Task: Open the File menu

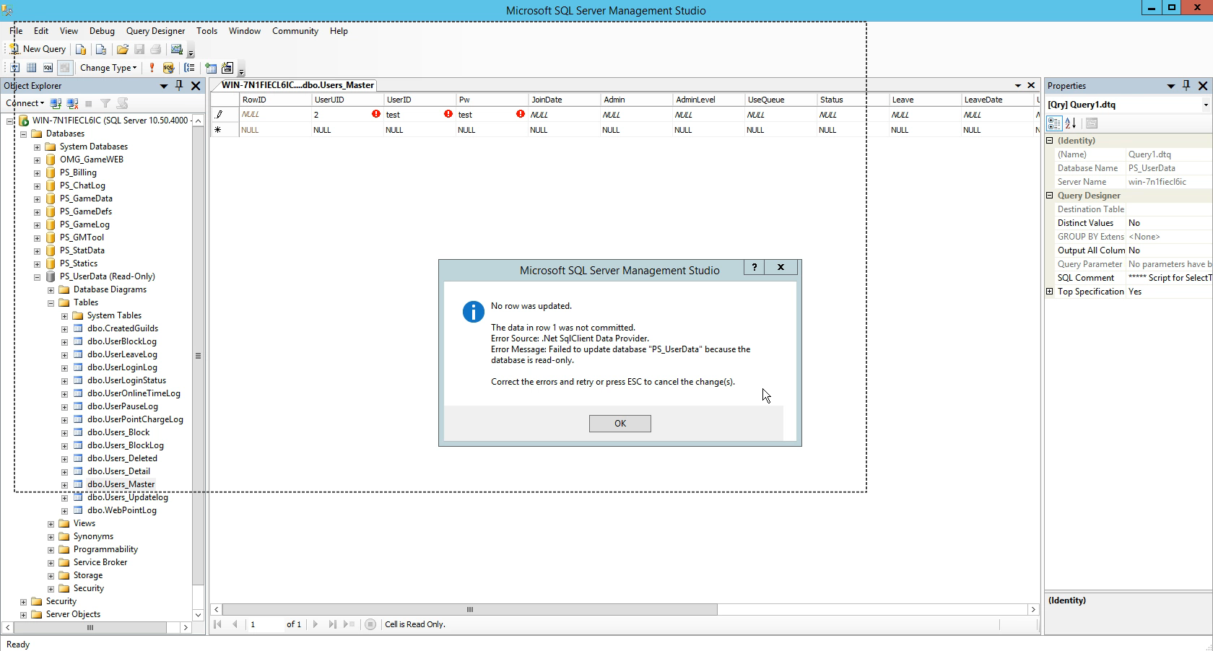Action: point(16,31)
